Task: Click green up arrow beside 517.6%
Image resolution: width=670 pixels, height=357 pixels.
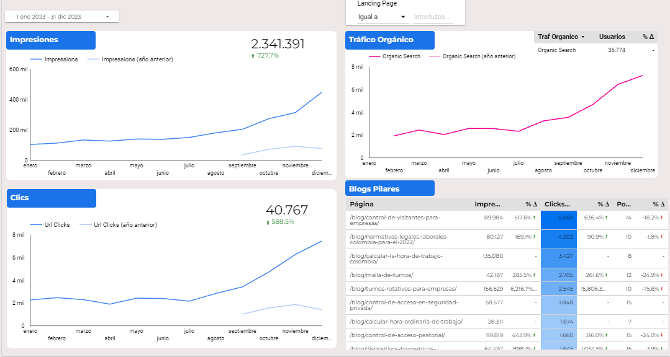Action: coord(534,218)
